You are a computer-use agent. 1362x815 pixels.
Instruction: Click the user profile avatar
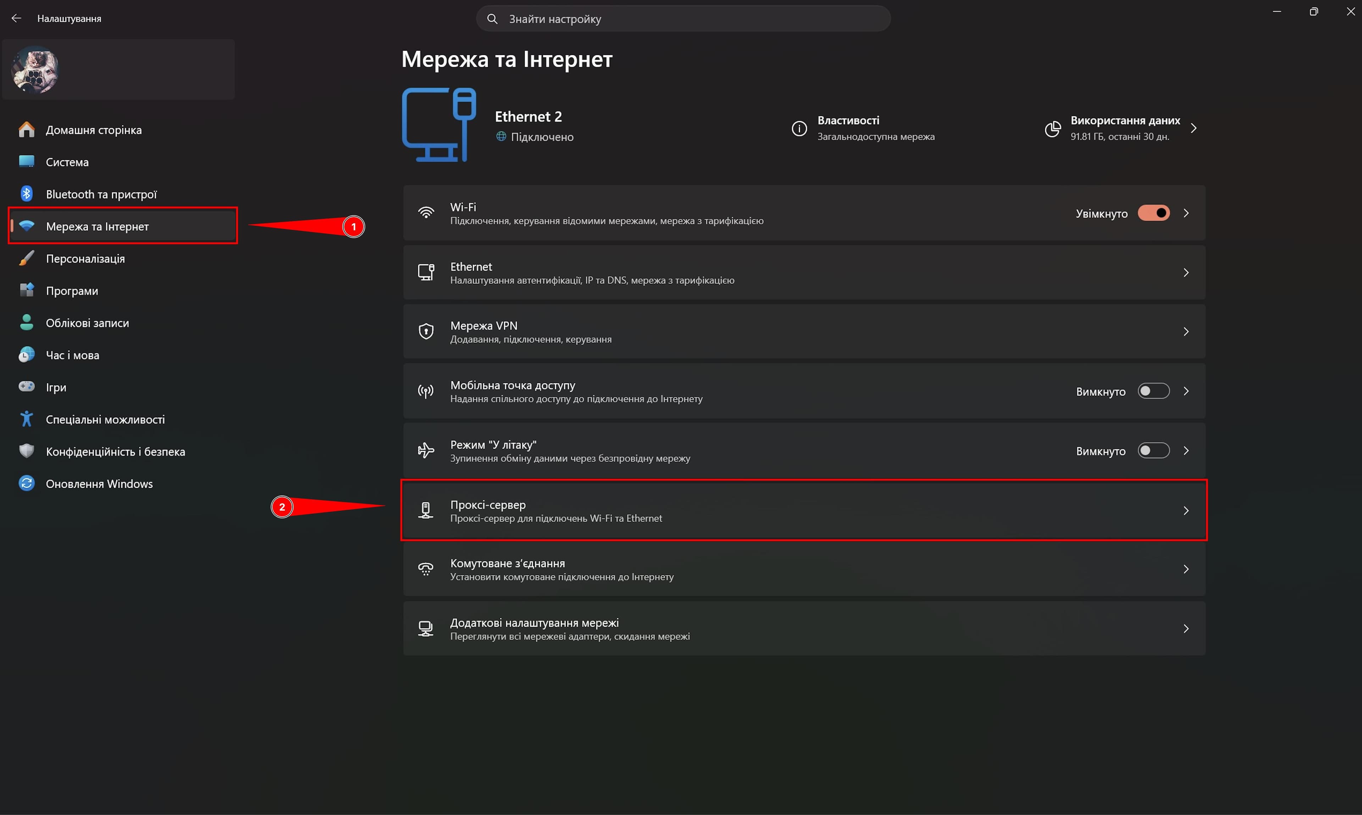tap(36, 70)
